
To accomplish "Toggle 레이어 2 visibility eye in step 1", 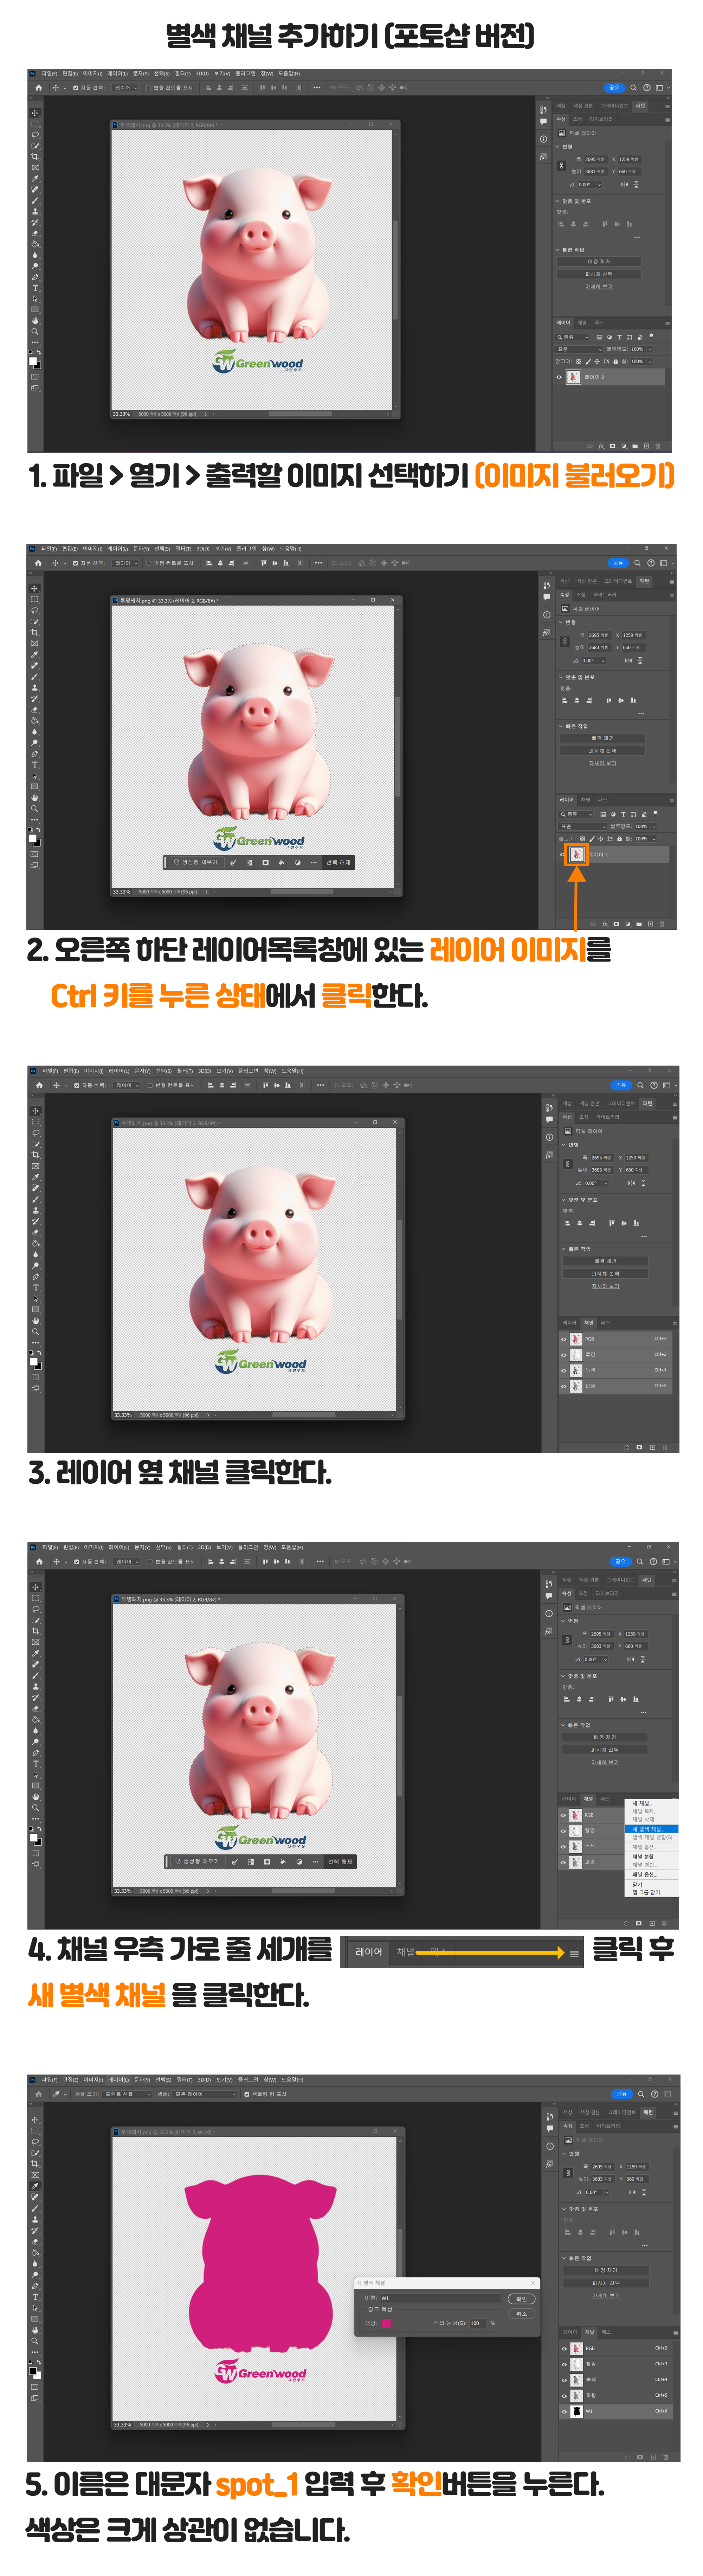I will point(559,377).
